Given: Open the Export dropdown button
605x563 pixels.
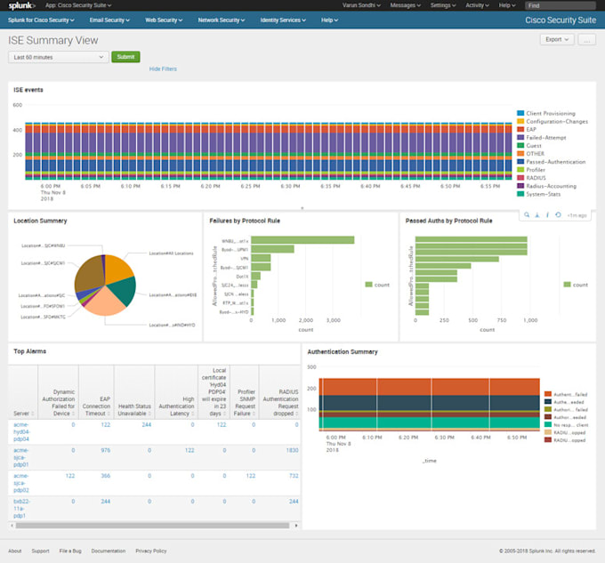Looking at the screenshot, I should (557, 39).
